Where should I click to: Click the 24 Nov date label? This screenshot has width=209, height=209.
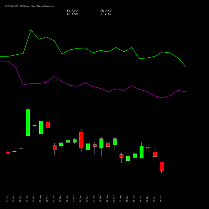(107, 199)
